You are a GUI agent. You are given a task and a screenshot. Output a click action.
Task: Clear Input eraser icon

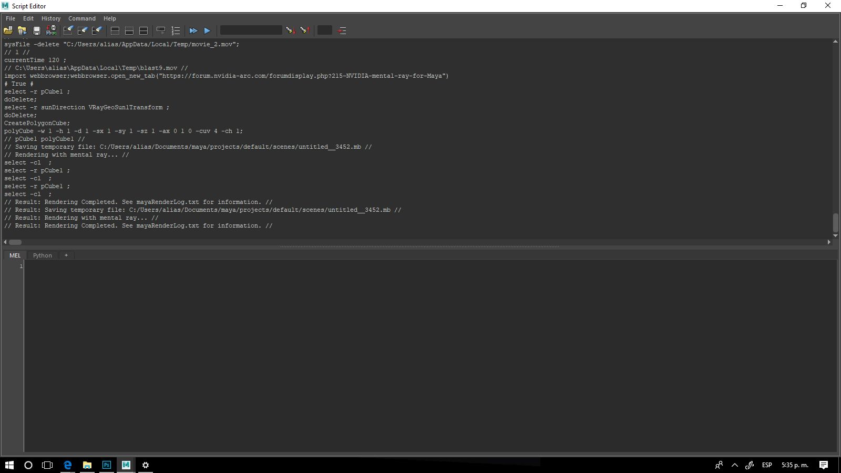[x=83, y=30]
